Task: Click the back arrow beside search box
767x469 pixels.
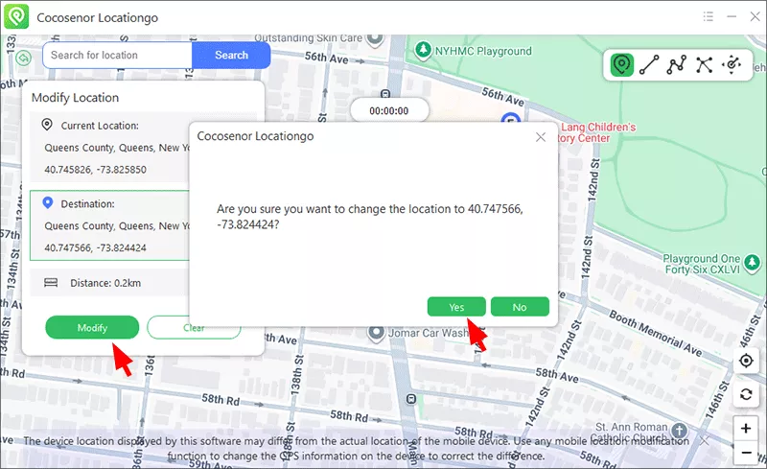Action: (23, 58)
